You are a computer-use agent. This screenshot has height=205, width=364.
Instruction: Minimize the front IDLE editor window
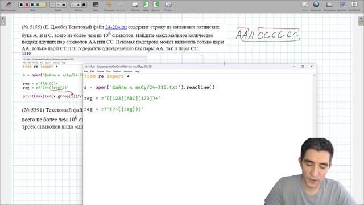[294, 67]
